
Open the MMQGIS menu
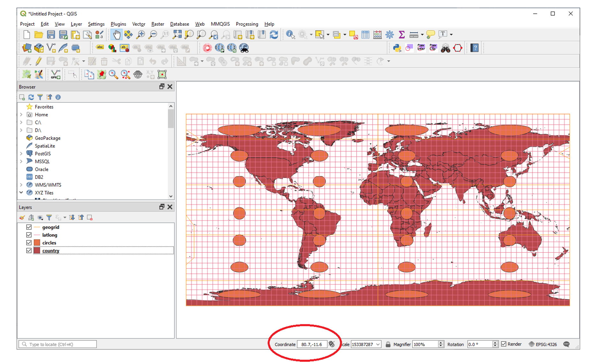(220, 24)
